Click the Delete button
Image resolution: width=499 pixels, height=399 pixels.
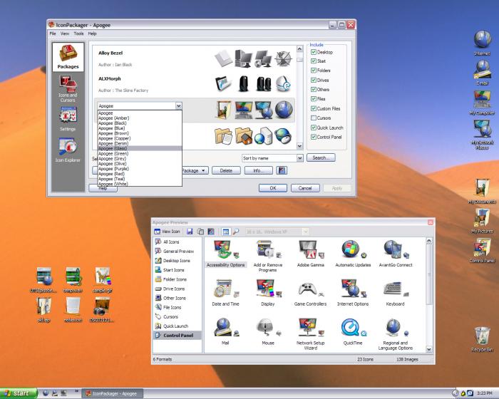pos(226,170)
